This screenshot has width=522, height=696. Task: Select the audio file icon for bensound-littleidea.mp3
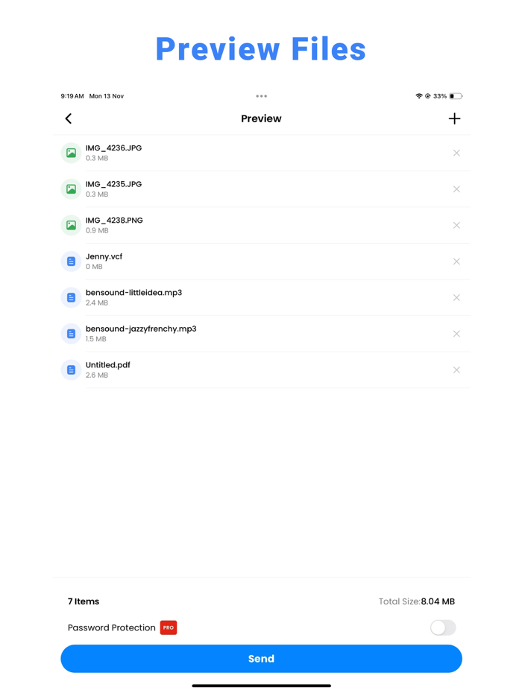(70, 297)
